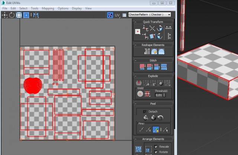Collapse the Explode rollout
238x155 pixels.
pyautogui.click(x=135, y=76)
